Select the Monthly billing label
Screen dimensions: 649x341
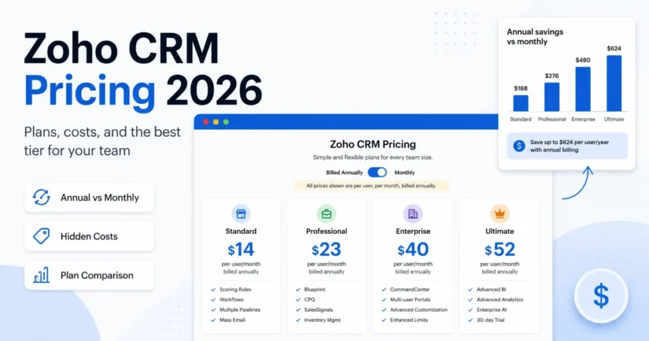click(x=404, y=172)
